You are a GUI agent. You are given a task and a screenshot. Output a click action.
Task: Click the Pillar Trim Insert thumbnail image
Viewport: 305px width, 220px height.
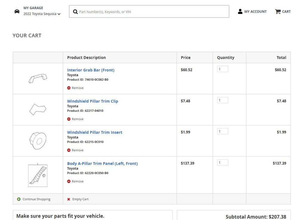tap(38, 141)
